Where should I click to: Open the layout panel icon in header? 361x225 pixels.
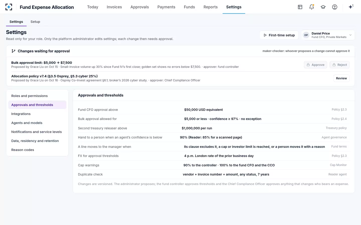(x=300, y=7)
